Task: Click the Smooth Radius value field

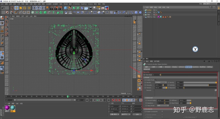Action: pos(160,100)
